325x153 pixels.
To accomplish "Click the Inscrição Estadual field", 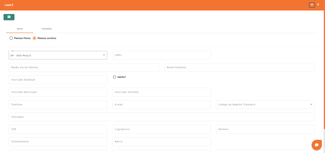I will pyautogui.click(x=58, y=80).
